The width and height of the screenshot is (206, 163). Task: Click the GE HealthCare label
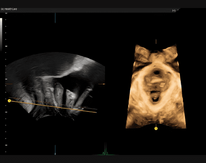[9, 9]
